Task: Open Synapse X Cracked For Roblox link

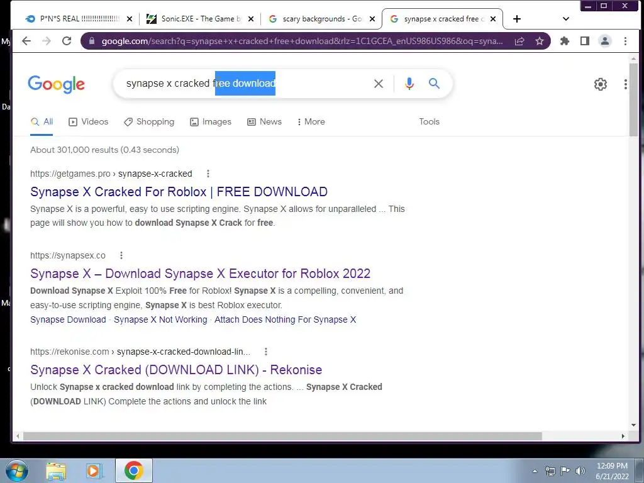Action: pyautogui.click(x=179, y=192)
